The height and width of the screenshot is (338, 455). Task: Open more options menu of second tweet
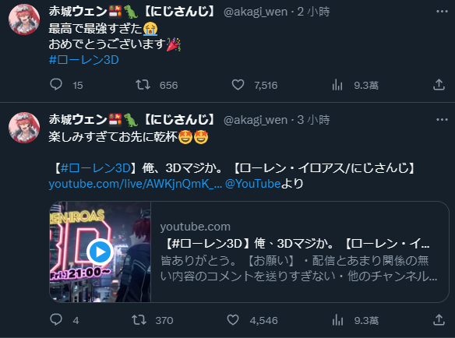tap(442, 120)
